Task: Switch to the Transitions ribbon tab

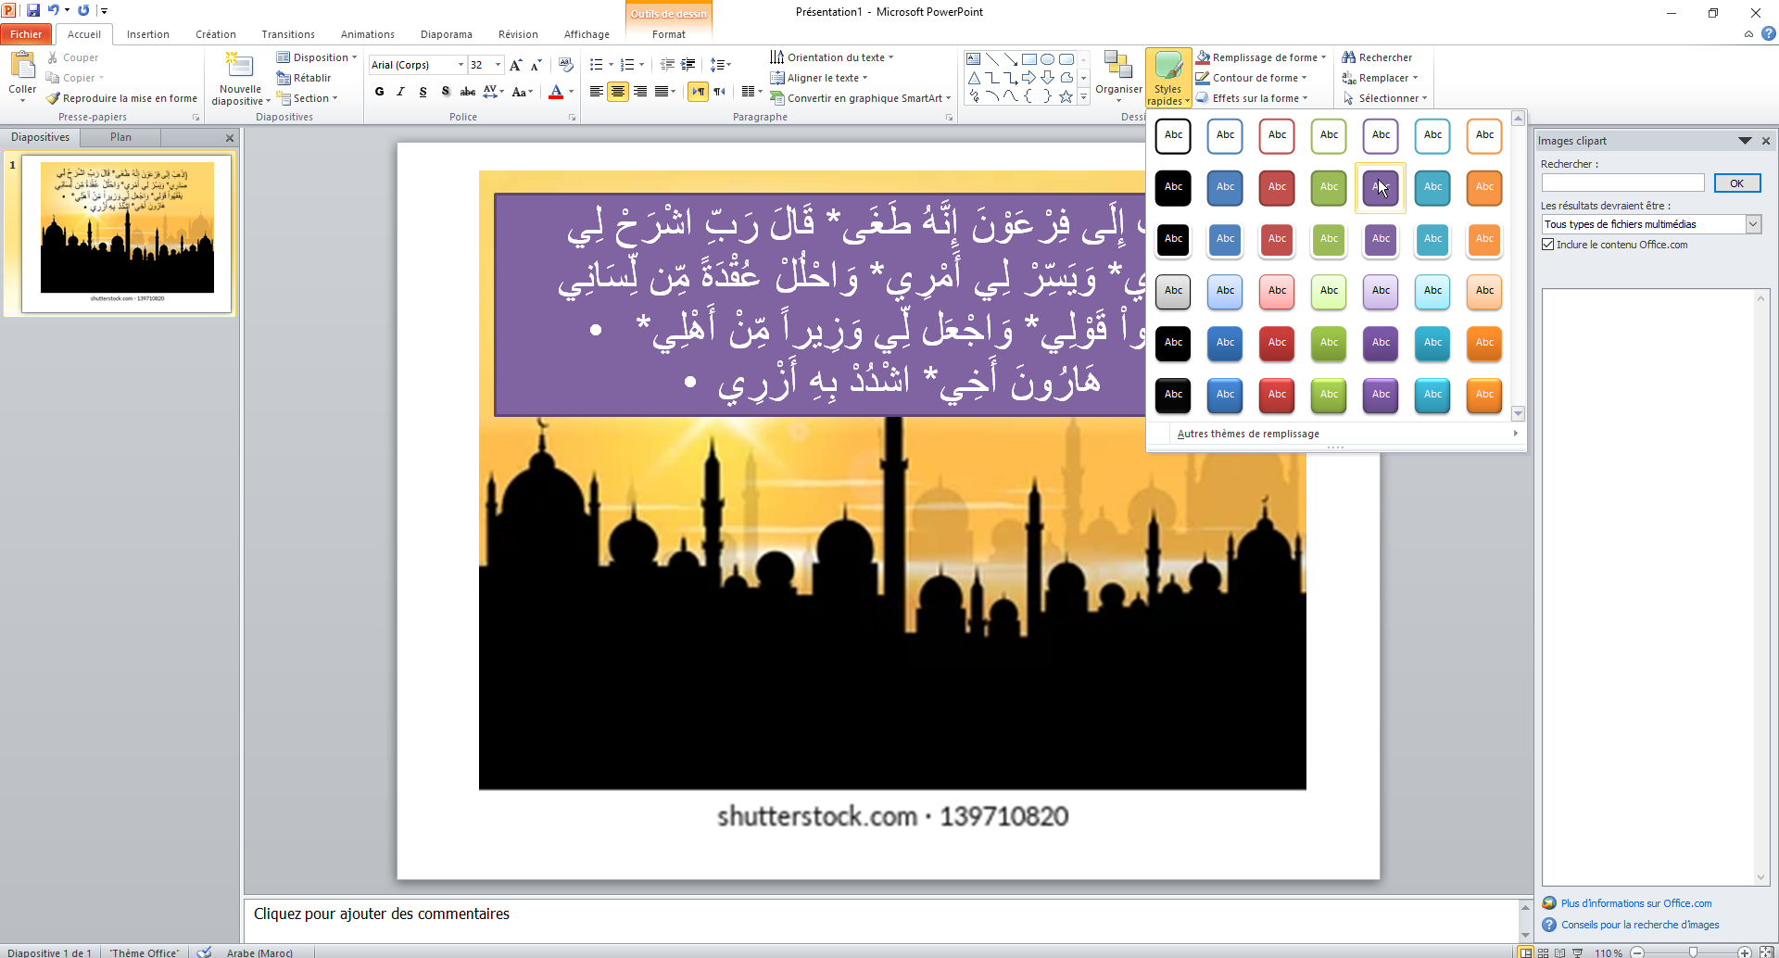Action: pyautogui.click(x=288, y=34)
